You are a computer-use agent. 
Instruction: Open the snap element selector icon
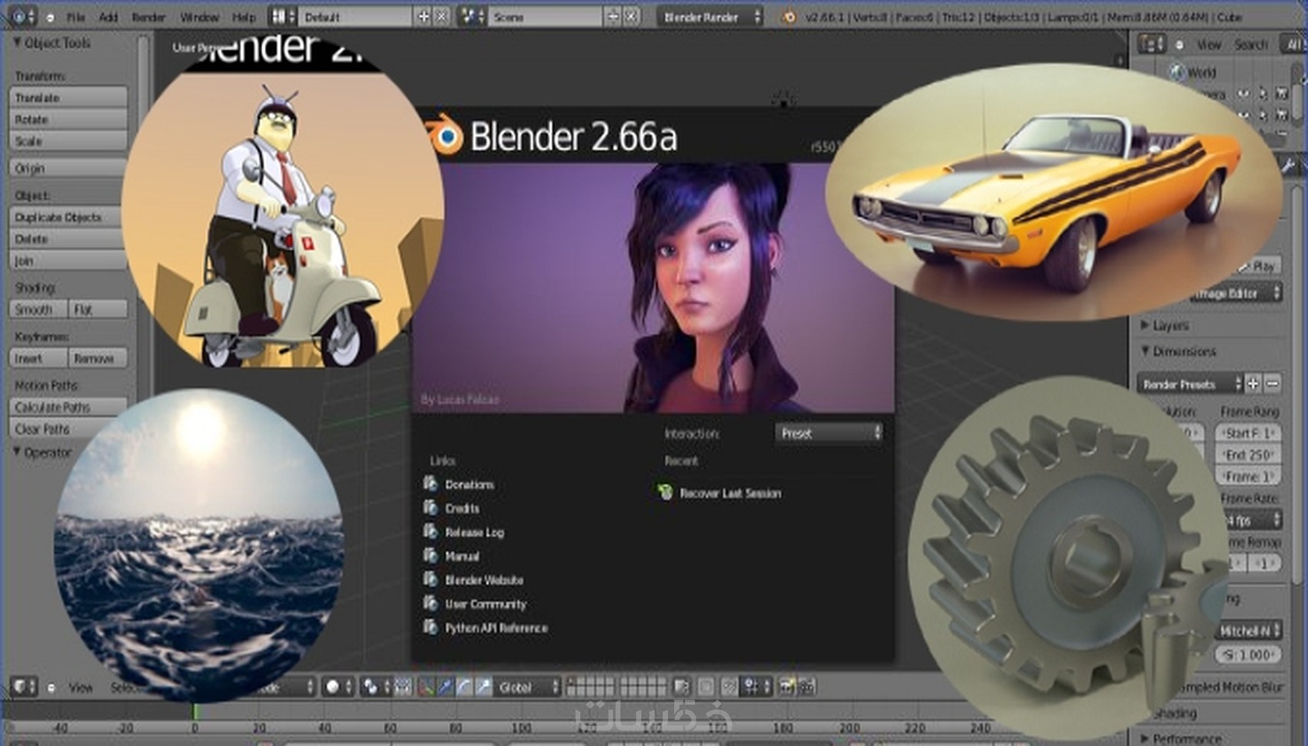tap(756, 686)
